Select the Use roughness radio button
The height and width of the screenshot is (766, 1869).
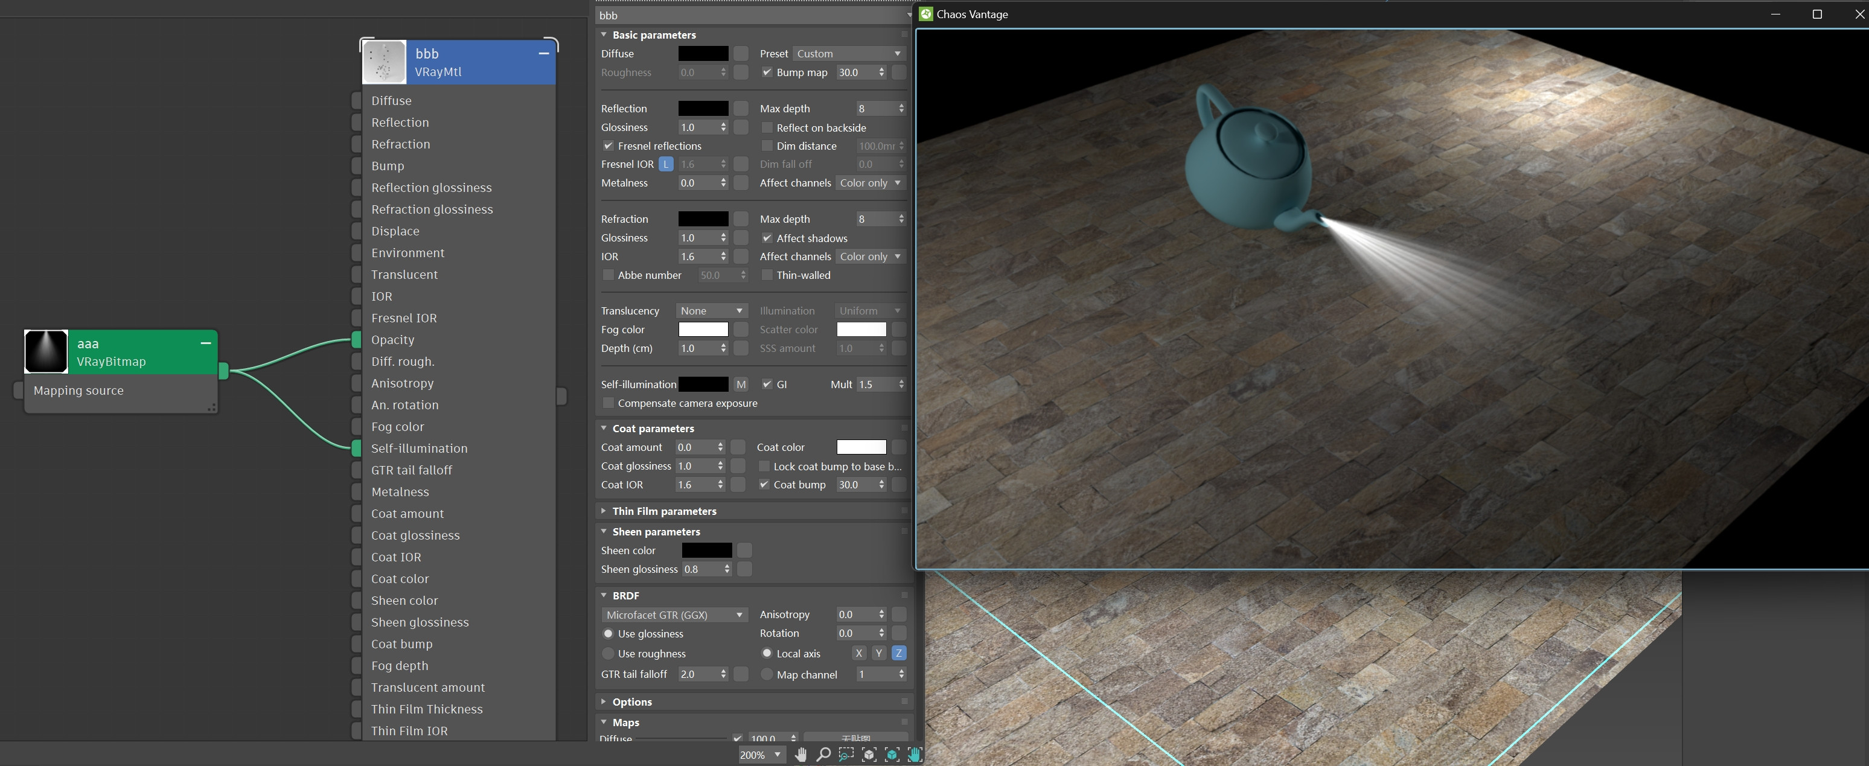click(608, 654)
